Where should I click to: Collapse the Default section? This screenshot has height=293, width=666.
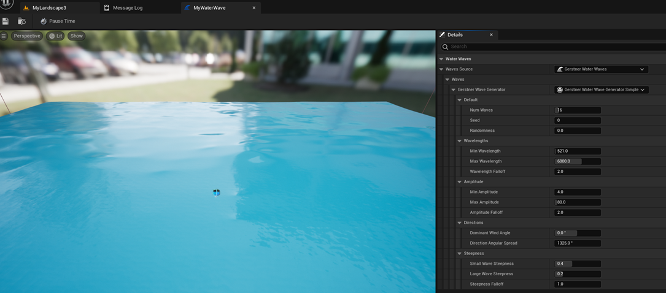pyautogui.click(x=459, y=100)
